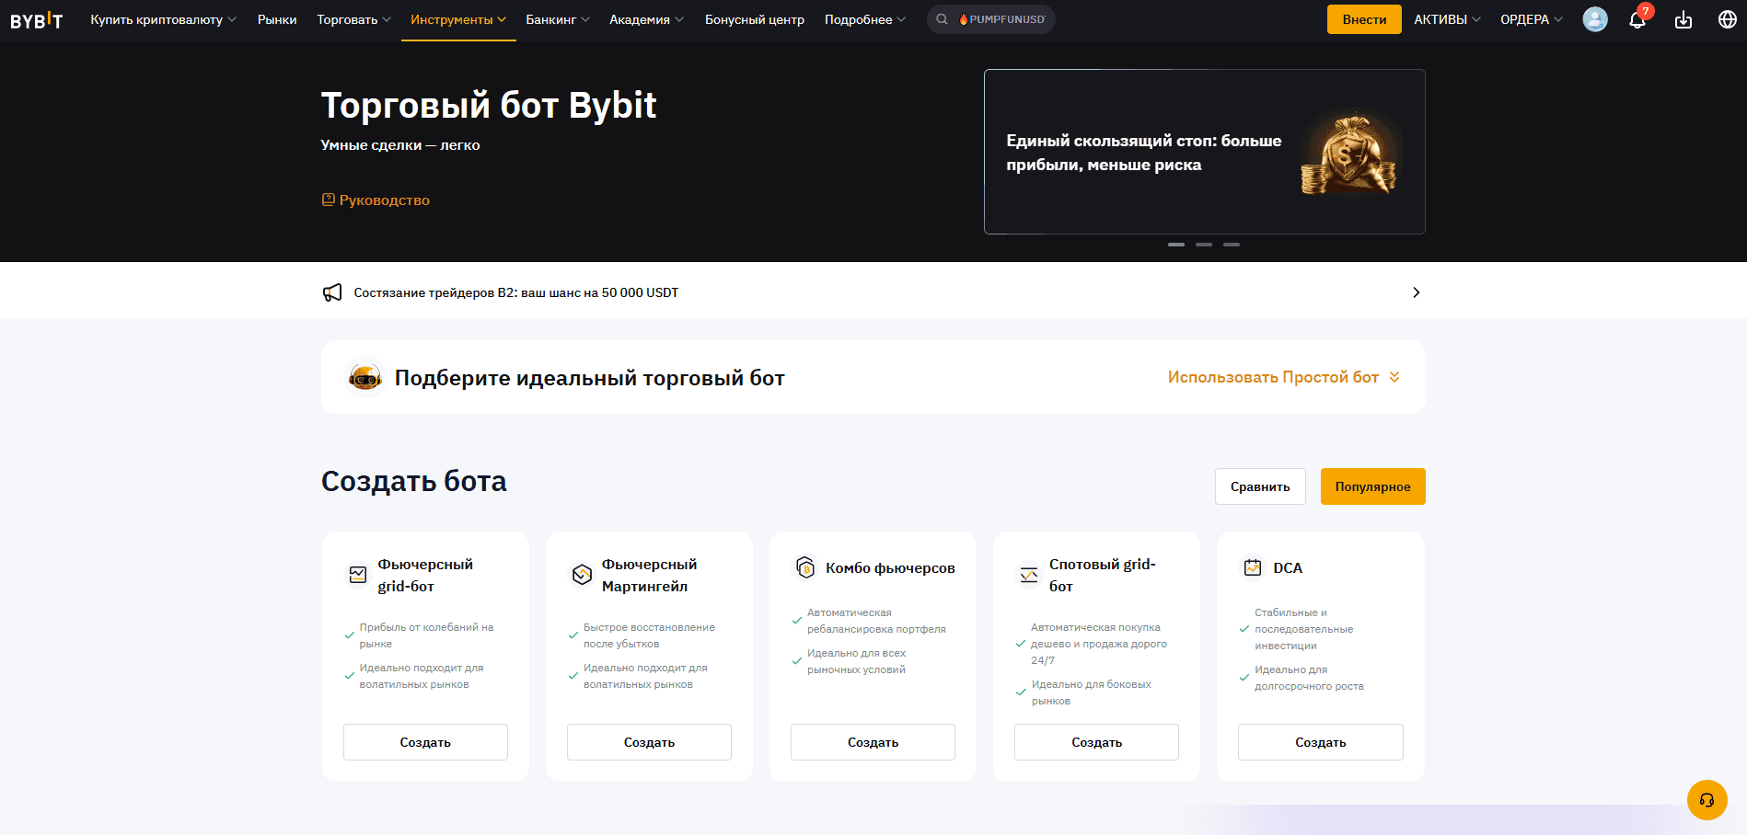This screenshot has height=835, width=1747.
Task: Click the Bybit logo
Action: click(x=37, y=20)
